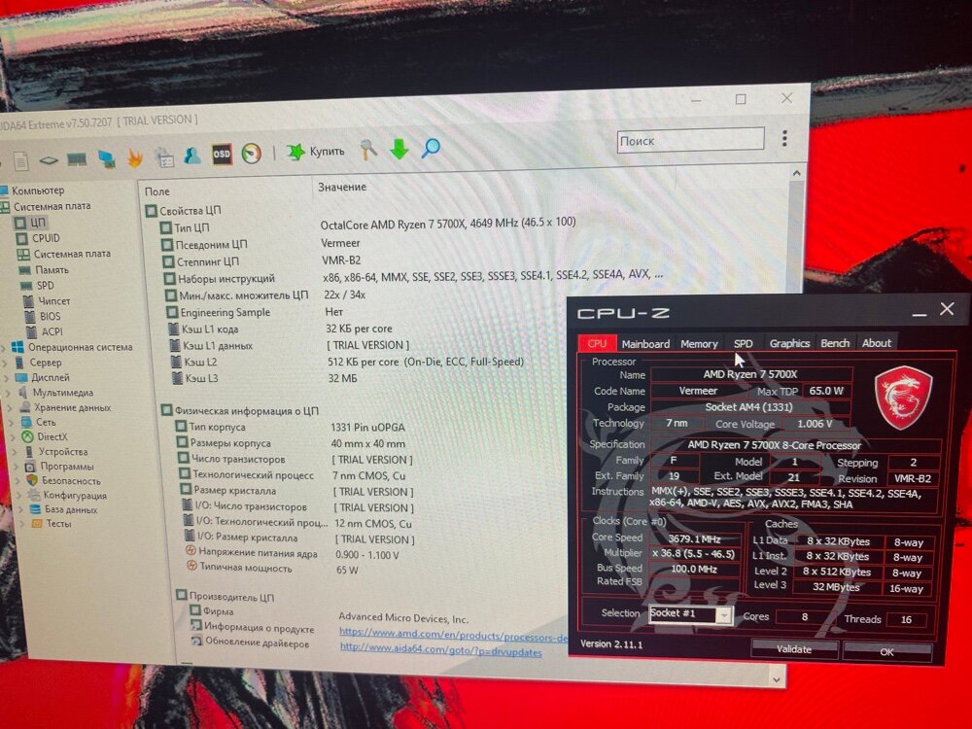Image resolution: width=972 pixels, height=729 pixels.
Task: Click the green download arrow icon
Action: coord(399,149)
